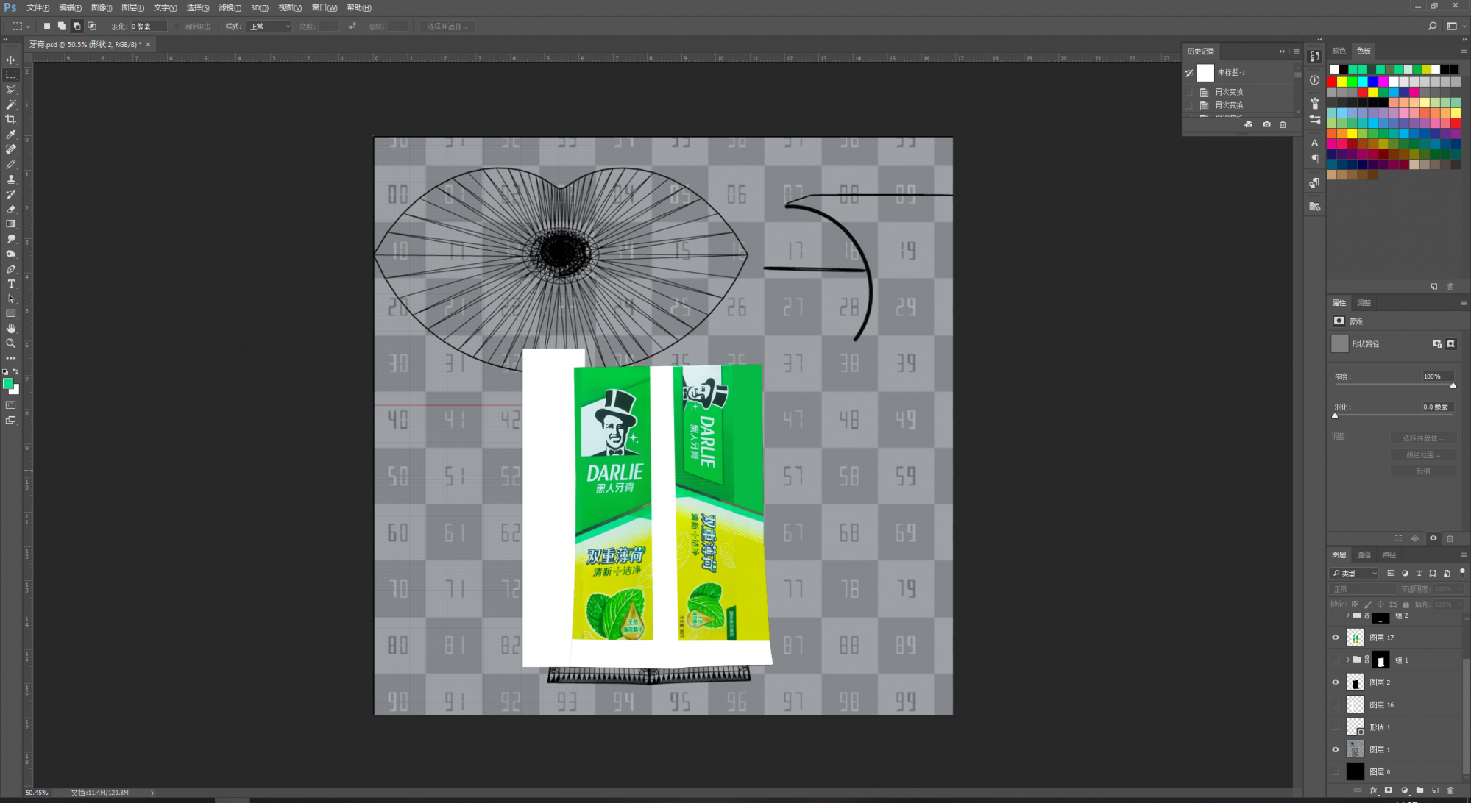1471x803 pixels.
Task: Open the History panel menu
Action: (x=1296, y=51)
